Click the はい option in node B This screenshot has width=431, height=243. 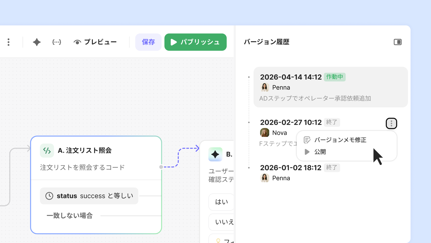222,202
